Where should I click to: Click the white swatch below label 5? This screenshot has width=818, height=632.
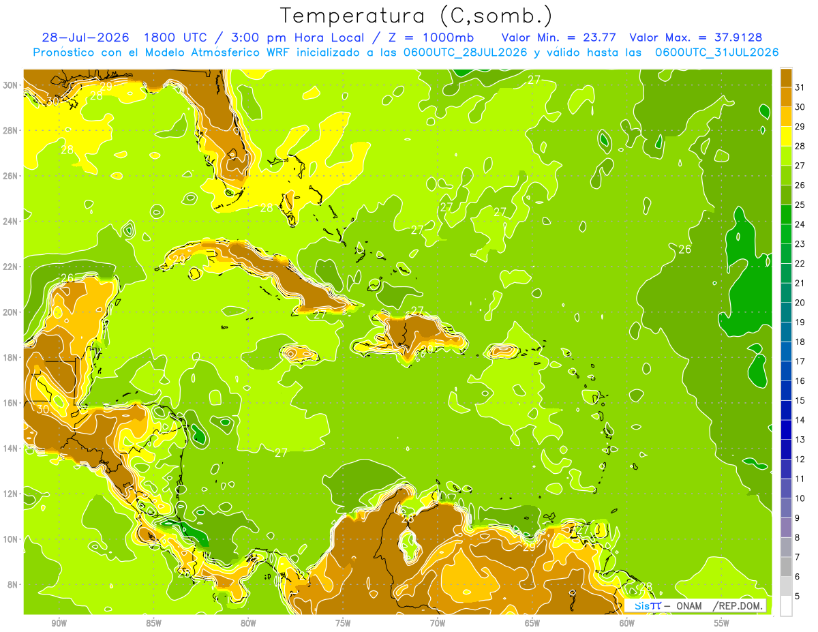pyautogui.click(x=786, y=606)
